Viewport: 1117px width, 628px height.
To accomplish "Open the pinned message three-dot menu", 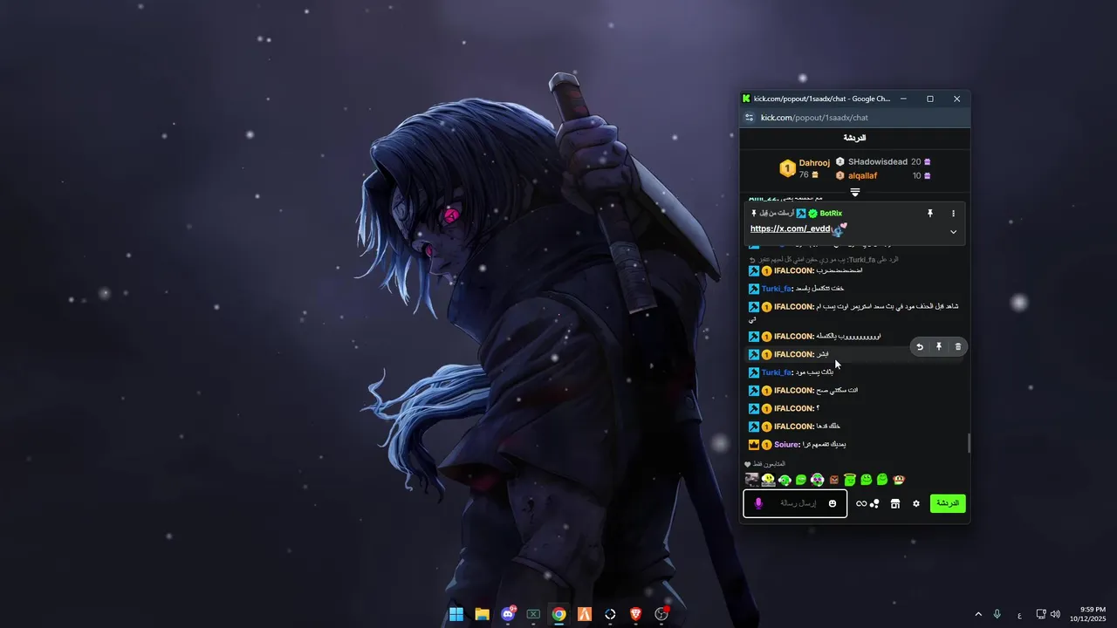I will (953, 213).
